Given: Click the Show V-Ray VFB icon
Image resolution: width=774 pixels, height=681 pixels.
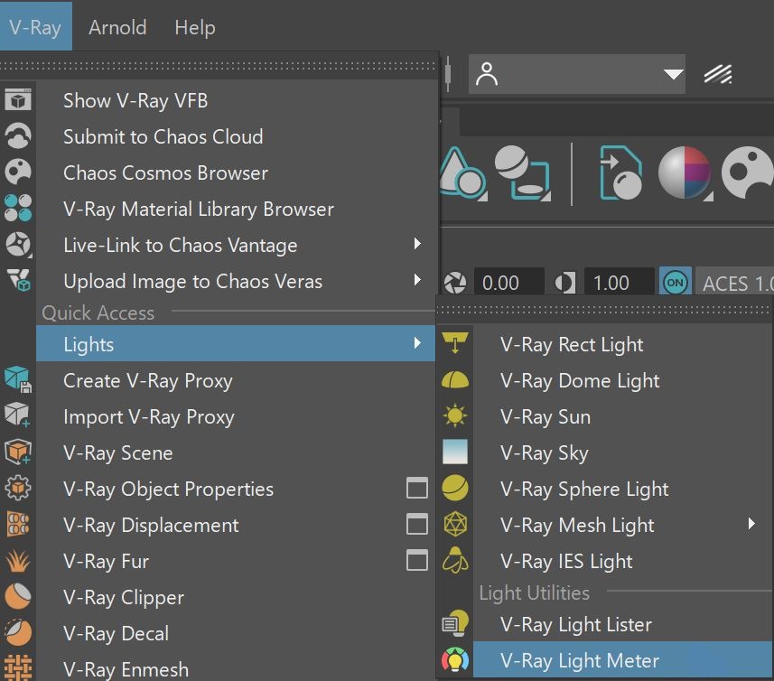Looking at the screenshot, I should click(x=18, y=100).
